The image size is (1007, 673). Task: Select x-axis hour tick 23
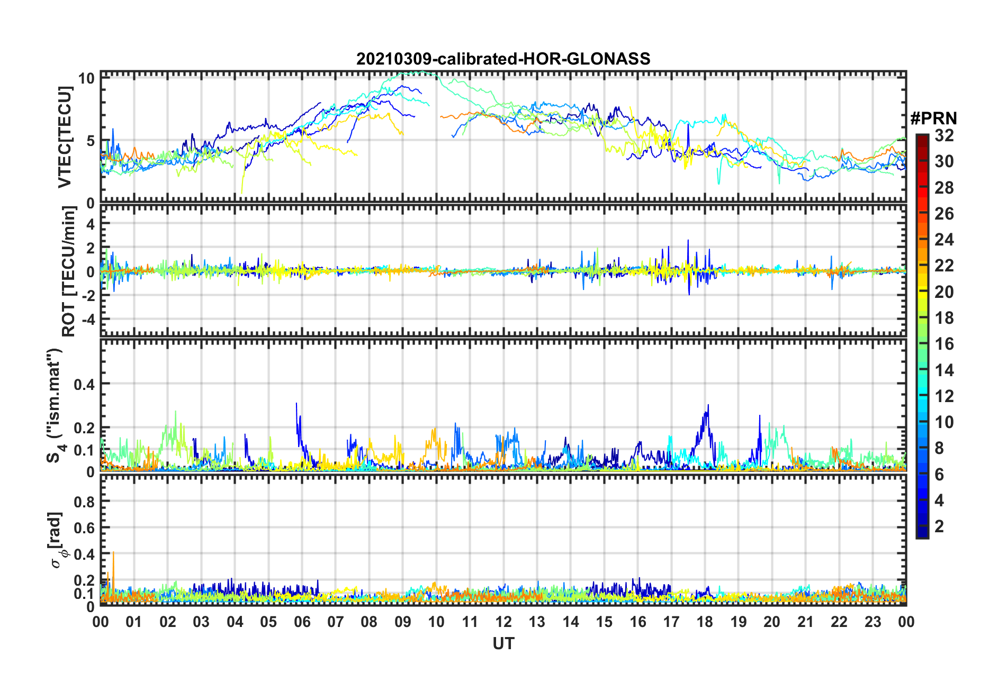(x=873, y=622)
